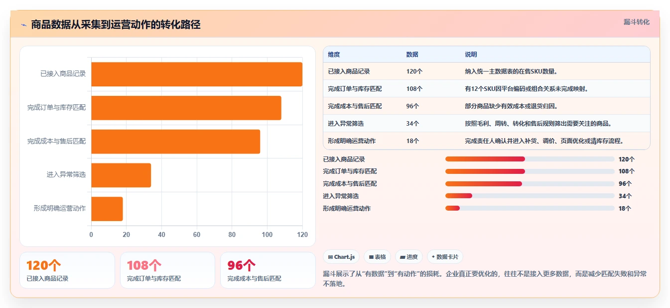Click table cell 完成订单与库存匹配

click(x=355, y=89)
